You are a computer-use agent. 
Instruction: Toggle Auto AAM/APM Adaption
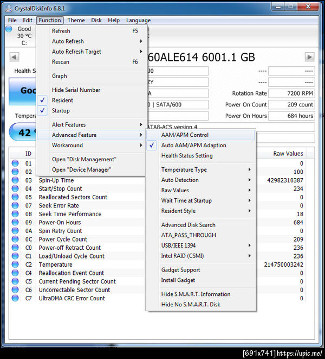[x=200, y=145]
